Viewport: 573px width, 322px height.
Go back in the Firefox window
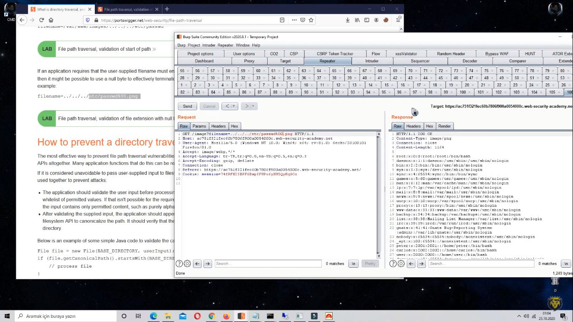(x=22, y=20)
